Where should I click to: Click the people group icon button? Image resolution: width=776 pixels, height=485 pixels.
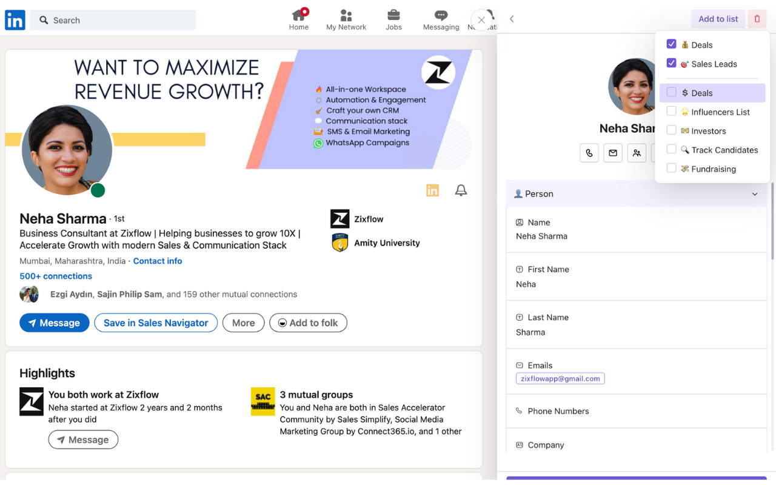coord(637,153)
